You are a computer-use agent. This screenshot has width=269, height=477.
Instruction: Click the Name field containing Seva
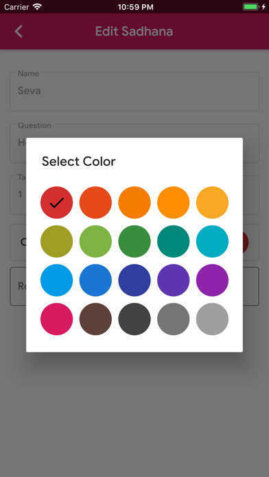click(134, 91)
